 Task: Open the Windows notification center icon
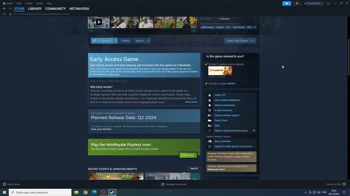(344, 192)
